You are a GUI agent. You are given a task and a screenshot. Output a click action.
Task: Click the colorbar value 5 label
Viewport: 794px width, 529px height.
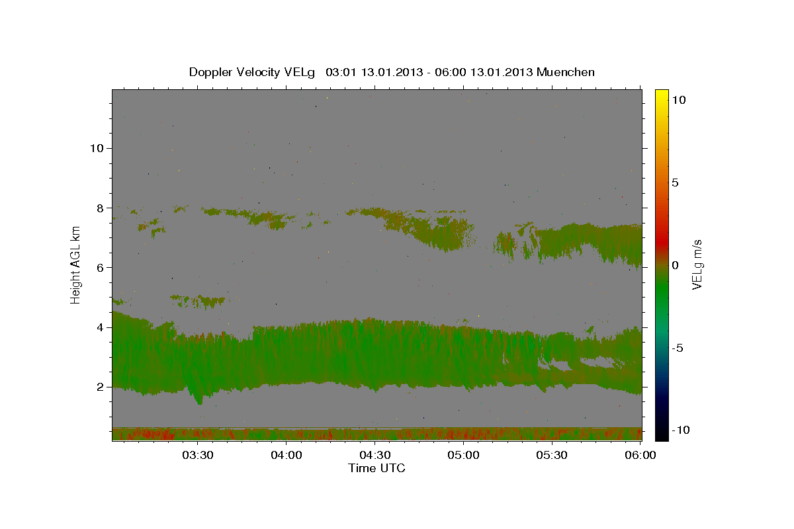pos(676,183)
